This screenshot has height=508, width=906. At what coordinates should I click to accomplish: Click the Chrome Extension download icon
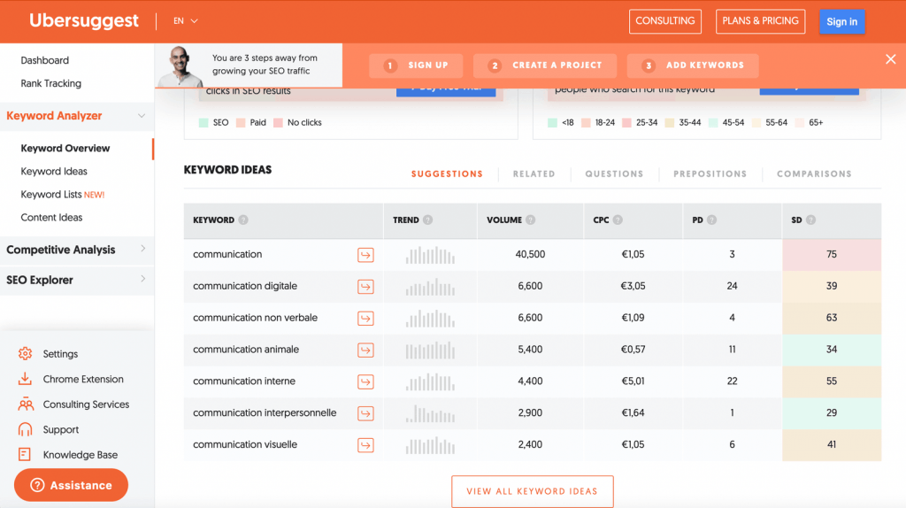(x=25, y=379)
